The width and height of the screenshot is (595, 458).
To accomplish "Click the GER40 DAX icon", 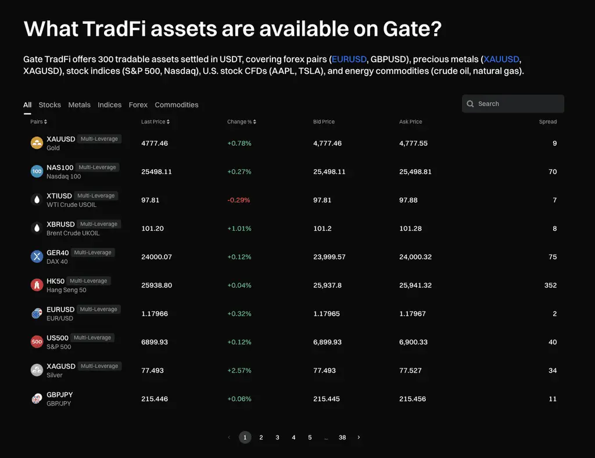I will (x=37, y=257).
